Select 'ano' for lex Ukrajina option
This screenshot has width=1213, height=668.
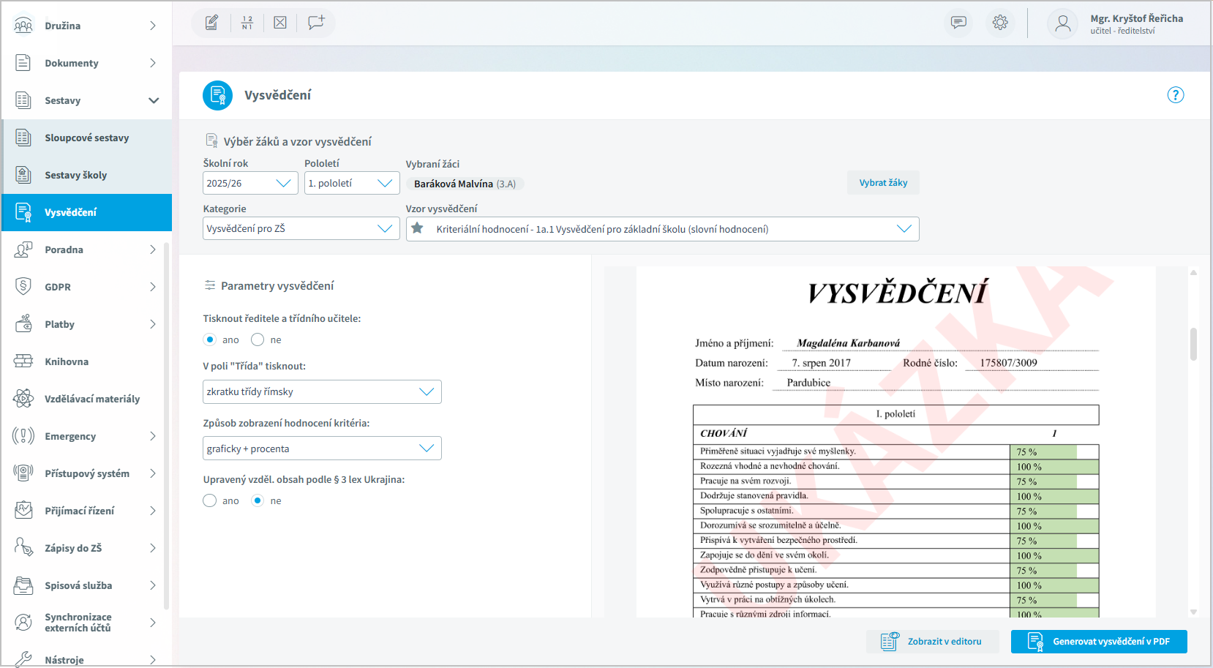210,500
